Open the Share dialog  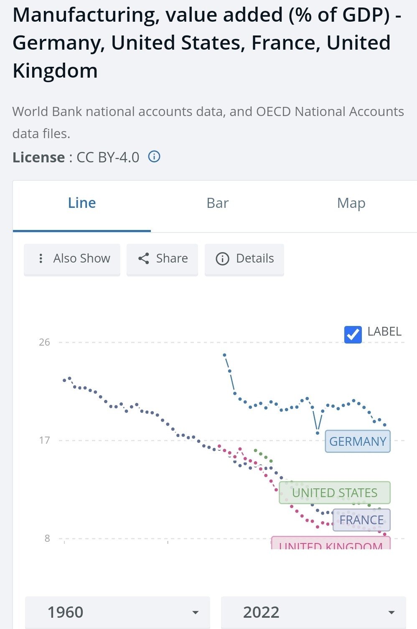click(162, 259)
